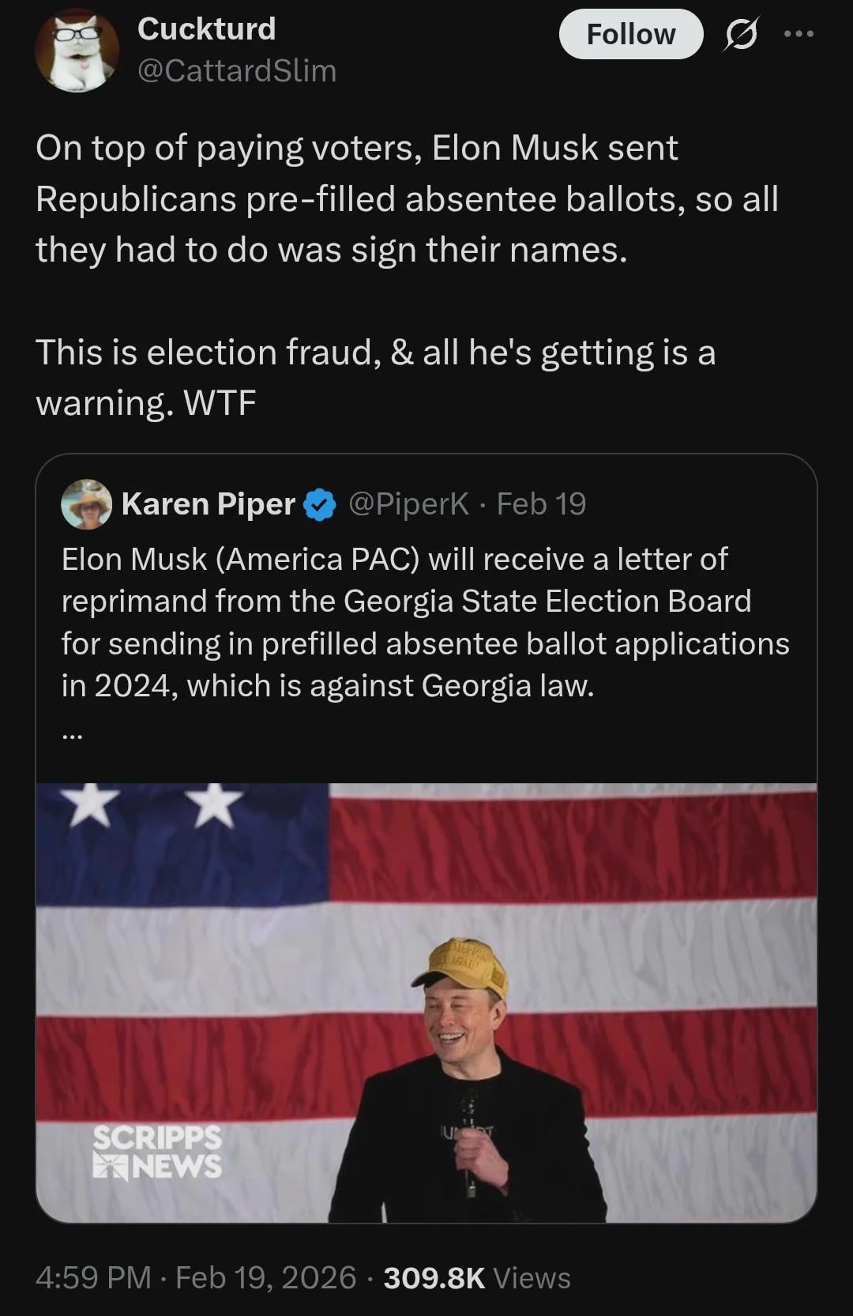Open the American flag photo thumbnail
Viewport: 853px width, 1316px height.
coord(426,1002)
